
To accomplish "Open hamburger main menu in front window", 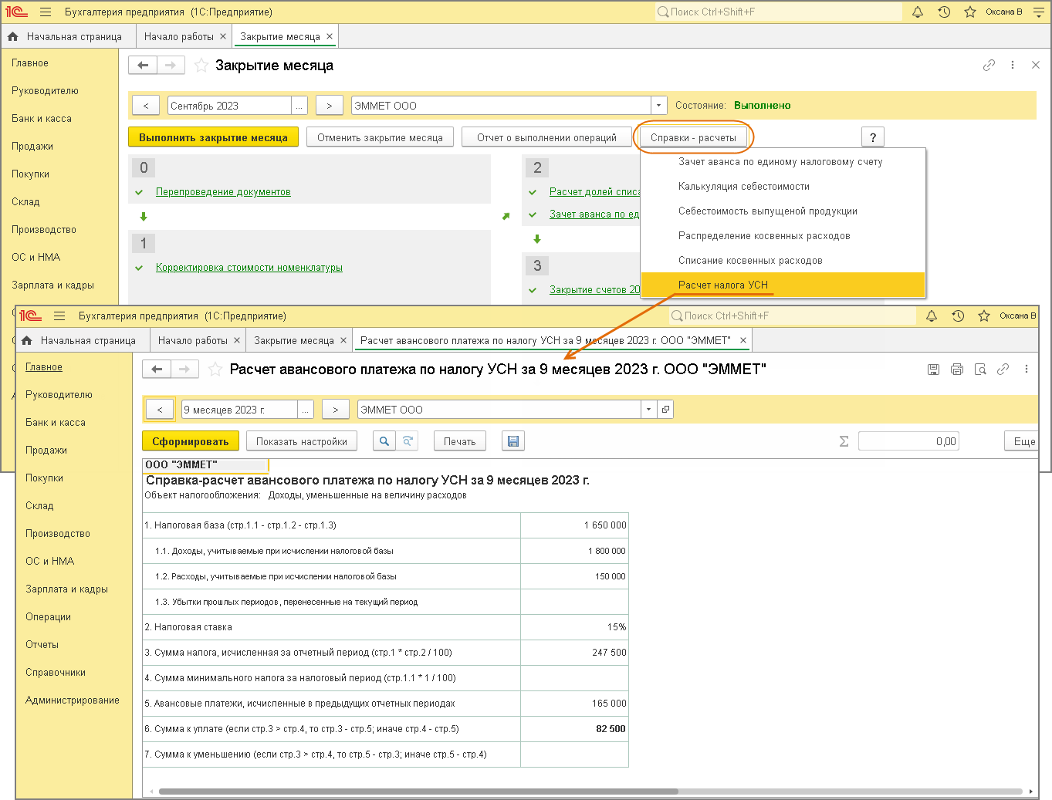I will 59,316.
